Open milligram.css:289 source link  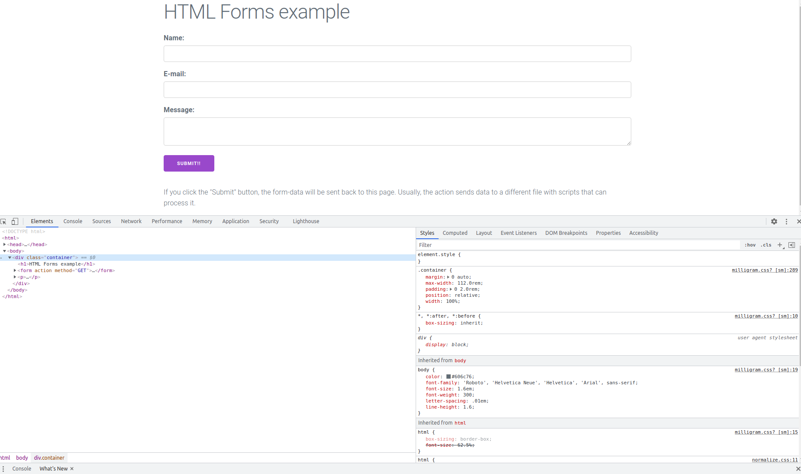click(765, 270)
